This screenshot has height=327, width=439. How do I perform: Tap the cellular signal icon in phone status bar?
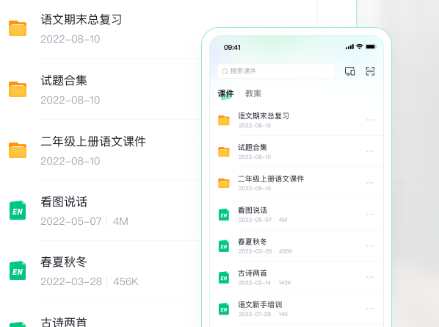(x=349, y=47)
